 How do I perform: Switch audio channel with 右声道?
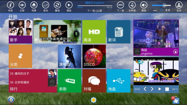point(132,5)
